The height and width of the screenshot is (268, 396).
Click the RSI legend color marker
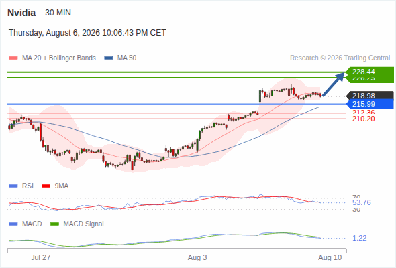[x=13, y=186]
